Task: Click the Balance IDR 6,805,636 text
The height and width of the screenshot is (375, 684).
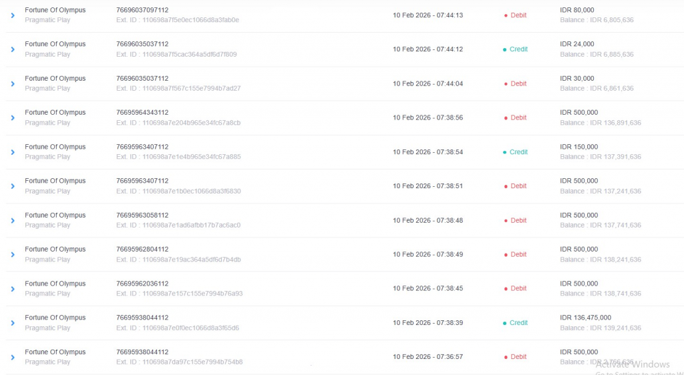Action: click(596, 20)
